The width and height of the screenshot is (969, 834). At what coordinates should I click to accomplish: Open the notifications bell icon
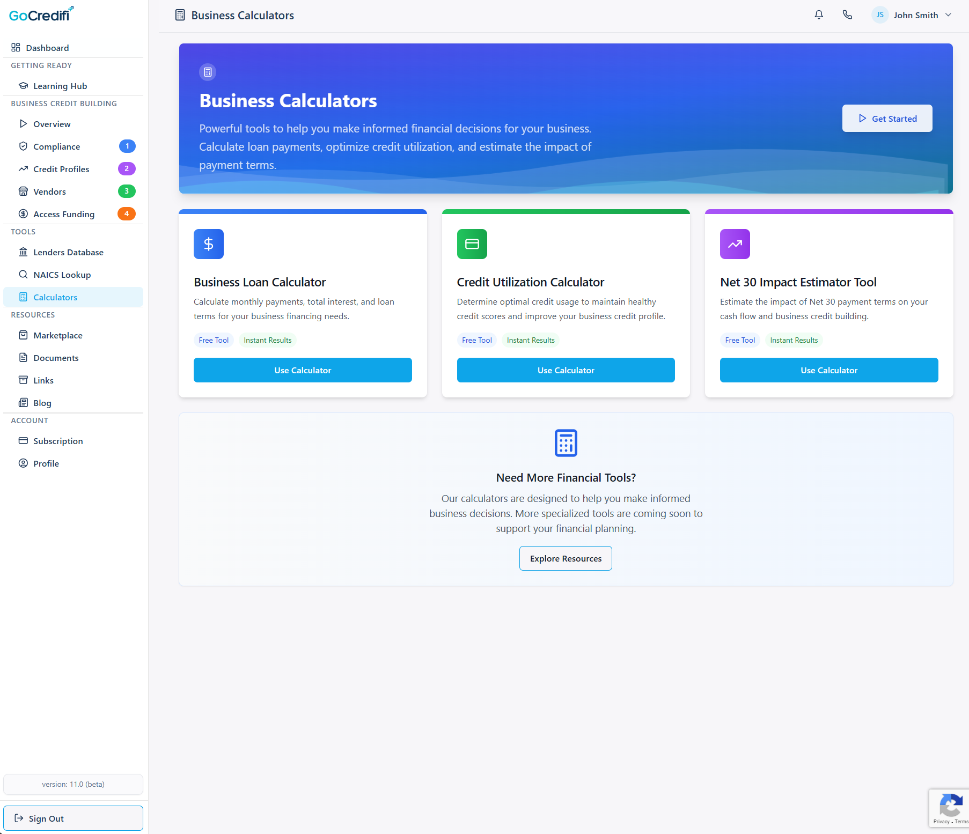[x=818, y=14]
